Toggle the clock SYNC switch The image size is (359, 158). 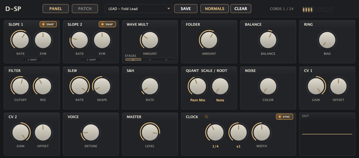pos(284,117)
